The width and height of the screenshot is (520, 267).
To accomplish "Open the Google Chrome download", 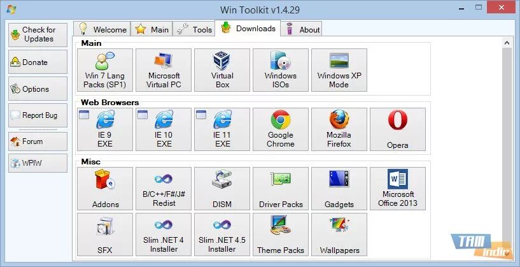I will pyautogui.click(x=281, y=129).
